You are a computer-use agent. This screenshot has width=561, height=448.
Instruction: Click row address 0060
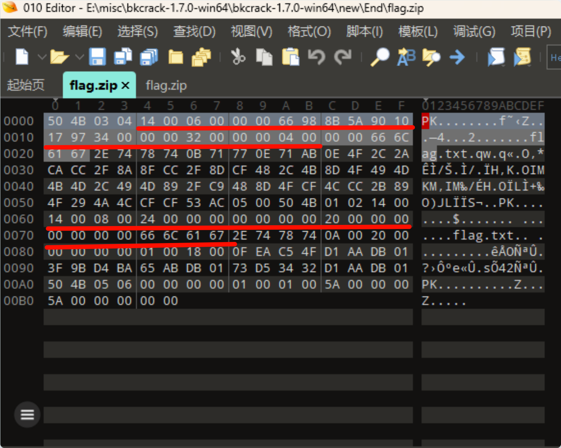[x=19, y=219]
